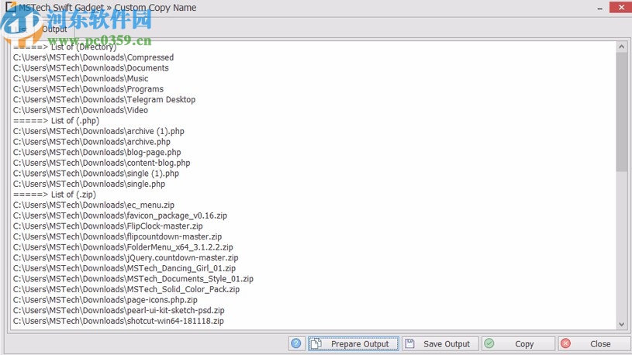Click the 'shotcut-win64-181118.zip' line

pyautogui.click(x=118, y=321)
